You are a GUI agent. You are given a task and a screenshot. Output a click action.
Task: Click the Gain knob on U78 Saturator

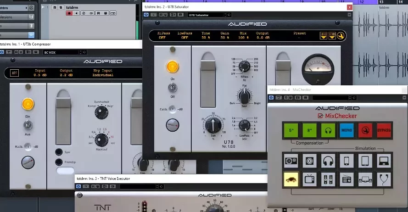coord(213,125)
